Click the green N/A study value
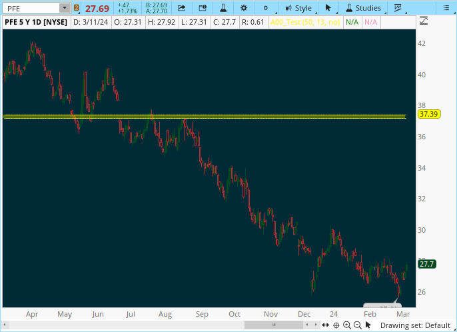This screenshot has height=332, width=457. point(352,22)
